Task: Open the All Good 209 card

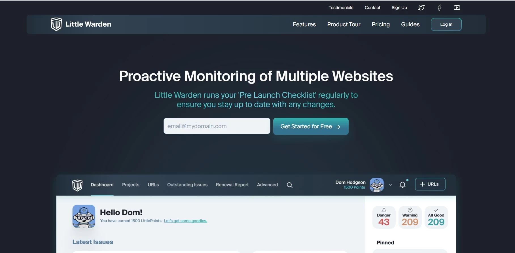Action: pos(436,217)
